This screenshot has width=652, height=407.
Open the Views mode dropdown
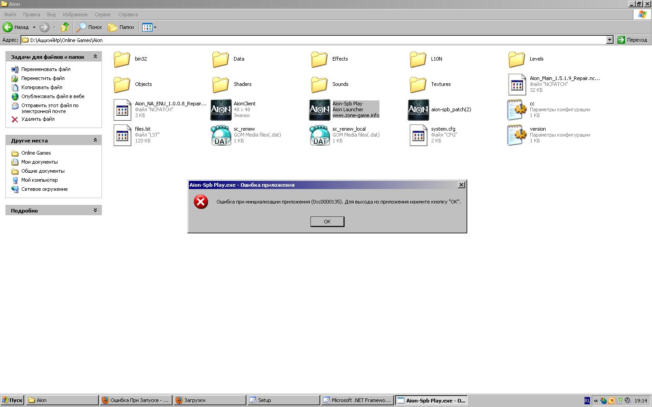tap(149, 27)
